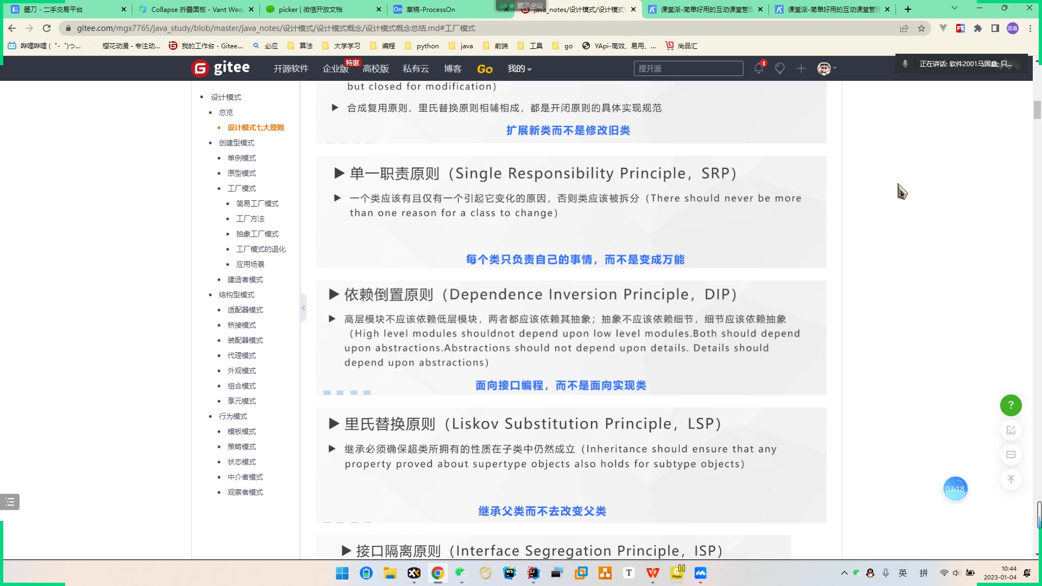Focus the 搜开源 search field

coord(688,69)
